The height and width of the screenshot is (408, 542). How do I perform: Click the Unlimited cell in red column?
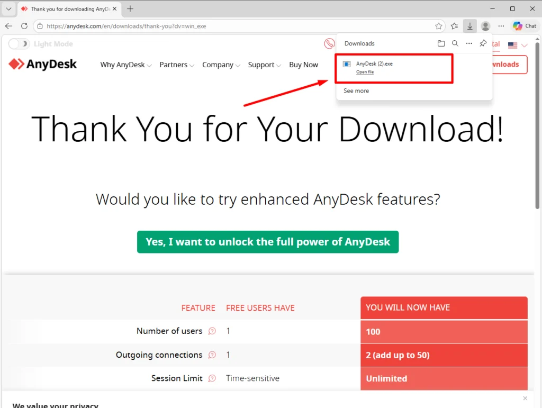(x=444, y=379)
